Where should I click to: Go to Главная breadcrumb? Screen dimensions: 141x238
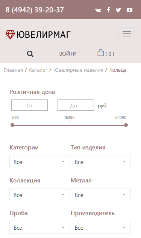click(x=14, y=70)
